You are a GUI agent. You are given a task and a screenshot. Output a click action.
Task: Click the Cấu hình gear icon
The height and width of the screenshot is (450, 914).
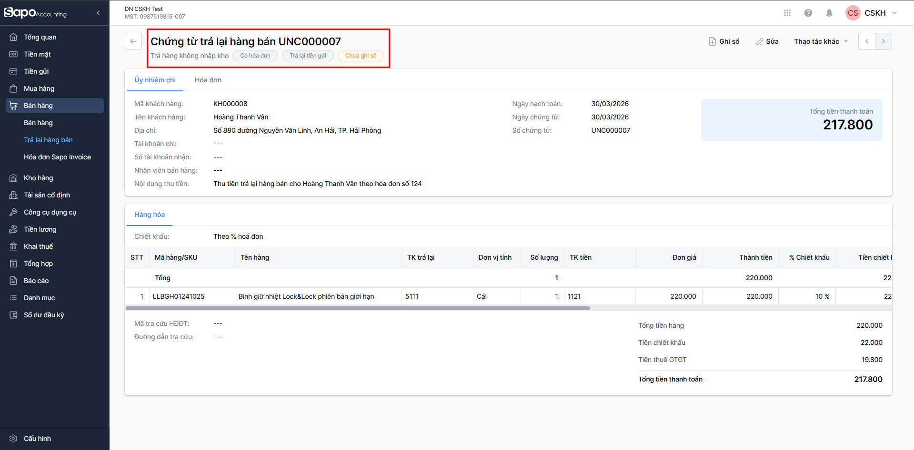point(13,439)
